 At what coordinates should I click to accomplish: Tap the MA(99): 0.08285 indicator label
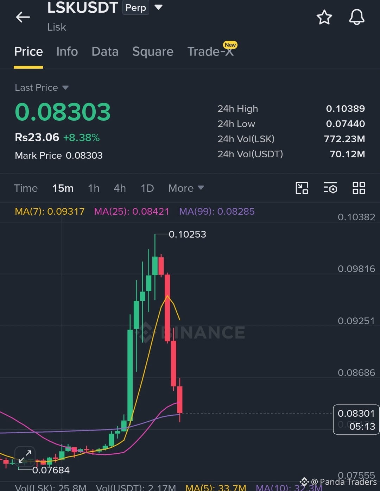(217, 211)
